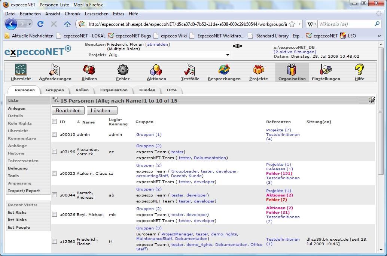This screenshot has width=387, height=256.
Task: Click the page vertical scrollbar thumb
Action: point(381,111)
